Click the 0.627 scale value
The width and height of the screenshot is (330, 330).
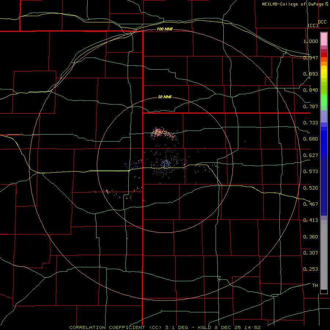point(311,155)
